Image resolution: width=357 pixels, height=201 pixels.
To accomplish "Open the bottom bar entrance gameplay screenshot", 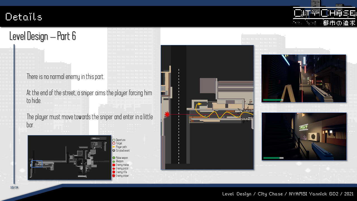I will coord(304,137).
